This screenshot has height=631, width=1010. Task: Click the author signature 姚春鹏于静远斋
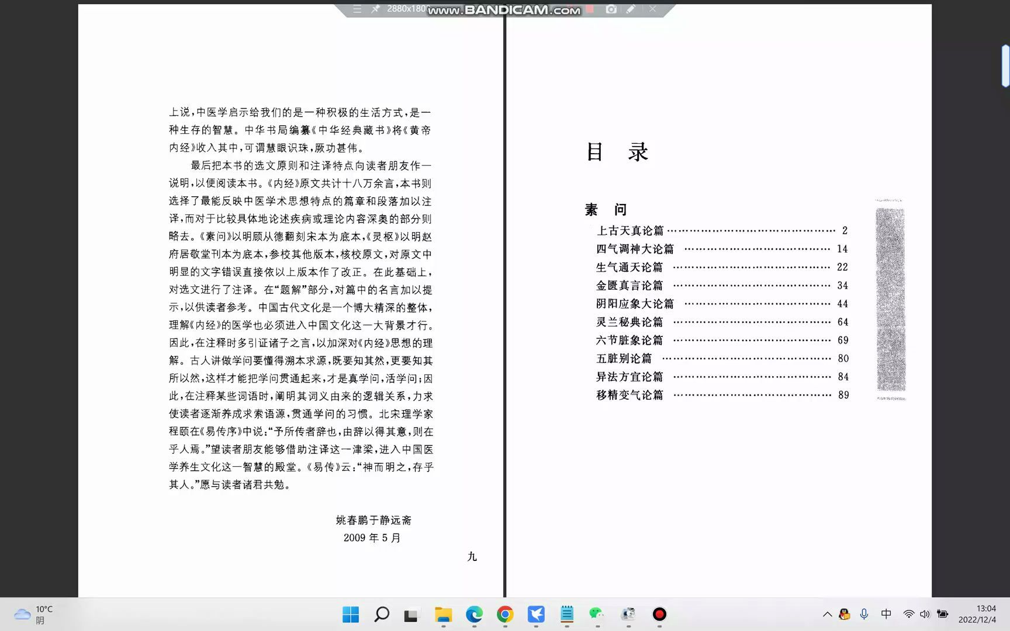pos(373,520)
